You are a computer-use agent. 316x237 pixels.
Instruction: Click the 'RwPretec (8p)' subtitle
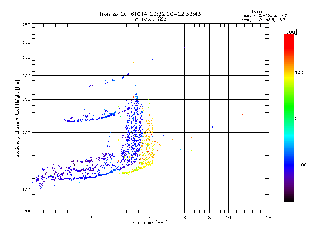coord(150,19)
